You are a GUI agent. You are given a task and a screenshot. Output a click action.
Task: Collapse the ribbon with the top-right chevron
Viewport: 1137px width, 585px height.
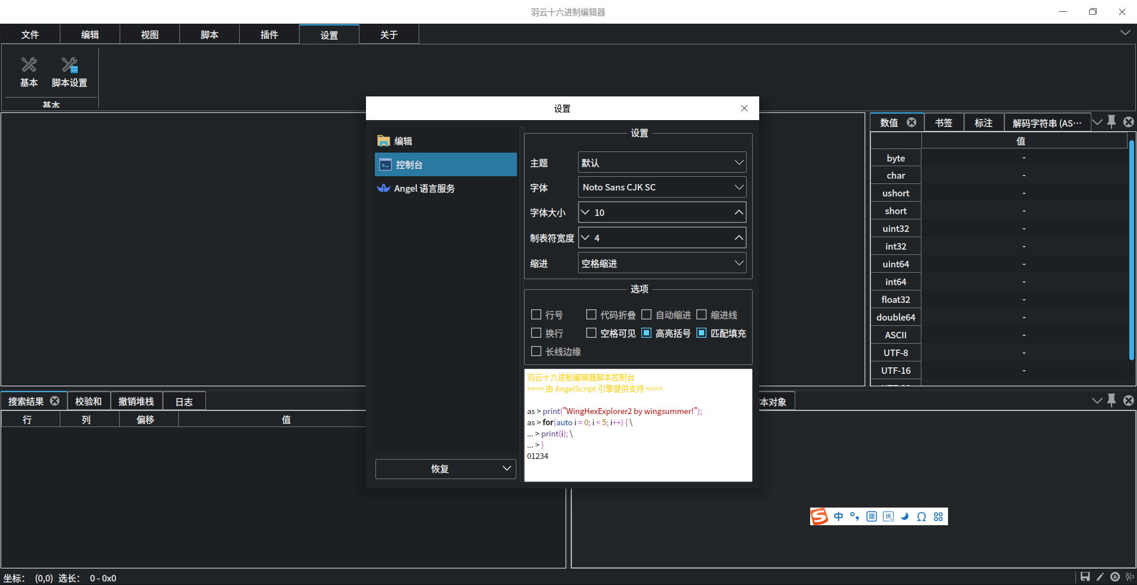[x=1125, y=33]
